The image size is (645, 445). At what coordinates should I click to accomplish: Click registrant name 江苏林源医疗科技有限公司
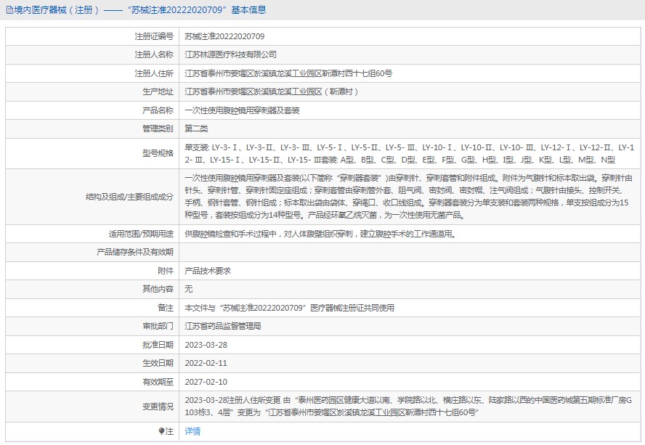(230, 54)
